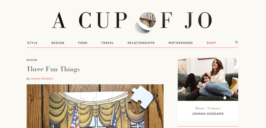Open the Style section

point(32,43)
